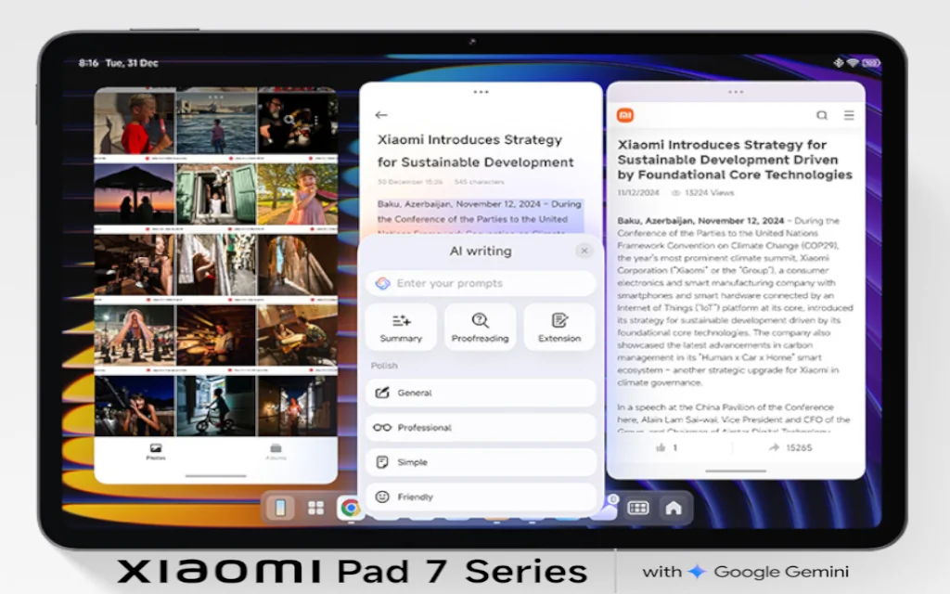Tap the battery indicator in status bar
This screenshot has height=594, width=950.
pos(871,62)
